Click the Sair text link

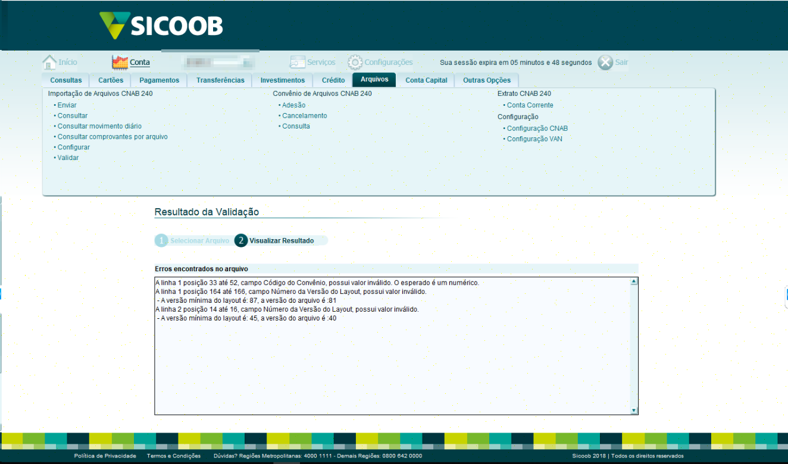(x=621, y=62)
